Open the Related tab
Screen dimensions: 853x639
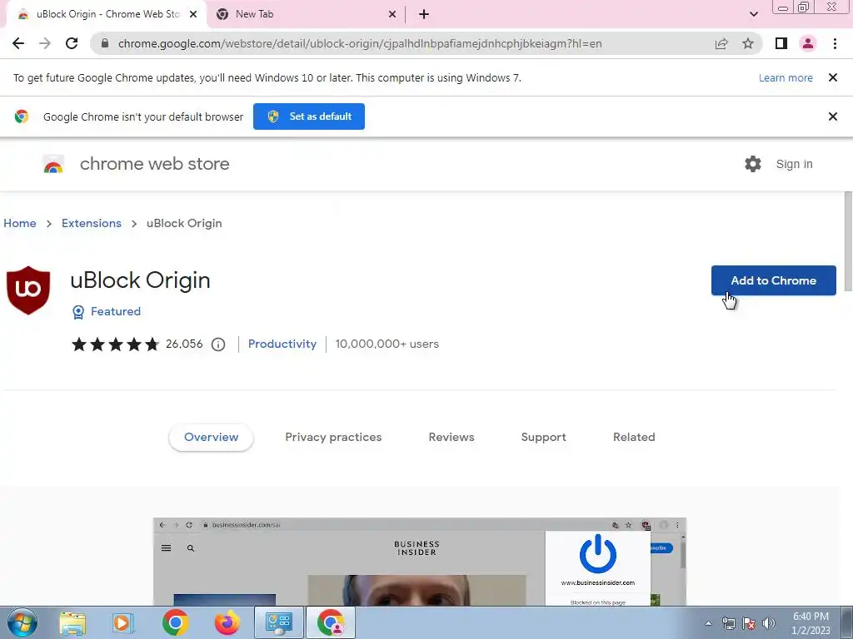[634, 438]
